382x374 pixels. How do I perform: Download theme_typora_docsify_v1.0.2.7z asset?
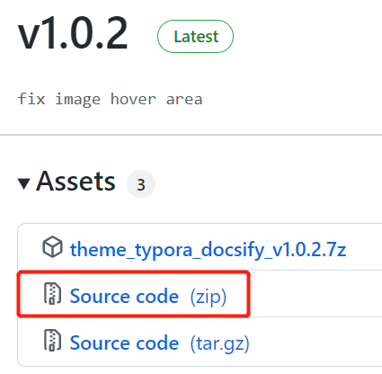pos(208,249)
